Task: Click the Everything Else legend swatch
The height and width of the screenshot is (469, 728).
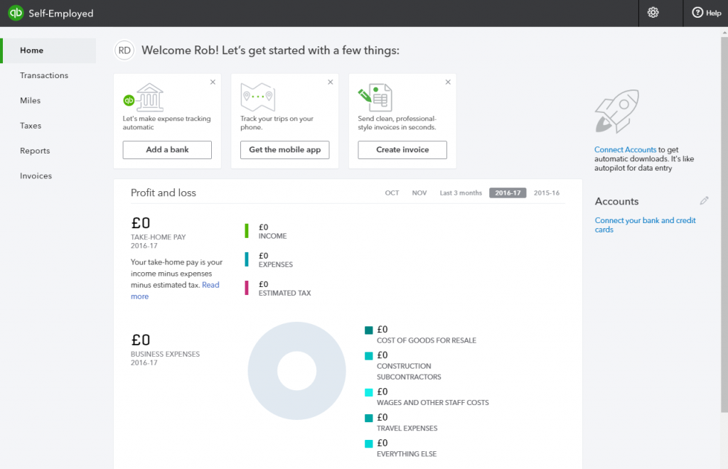Action: [369, 443]
